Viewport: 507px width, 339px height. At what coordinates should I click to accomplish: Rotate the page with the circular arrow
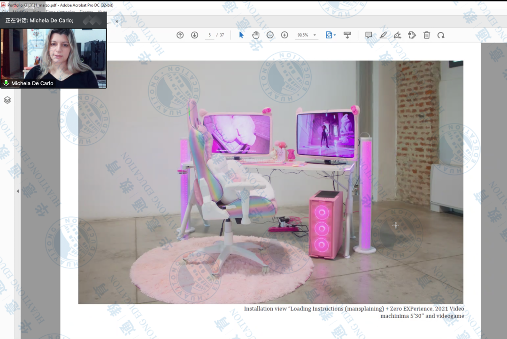[x=441, y=35]
